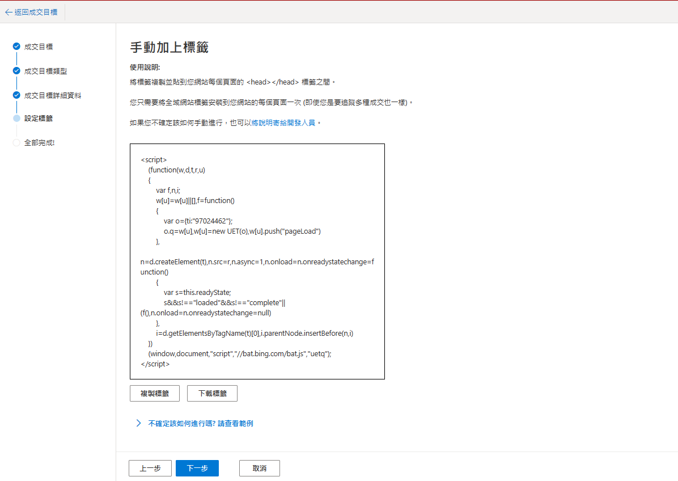Click the 下載標籤 button
The width and height of the screenshot is (678, 481).
click(x=213, y=393)
